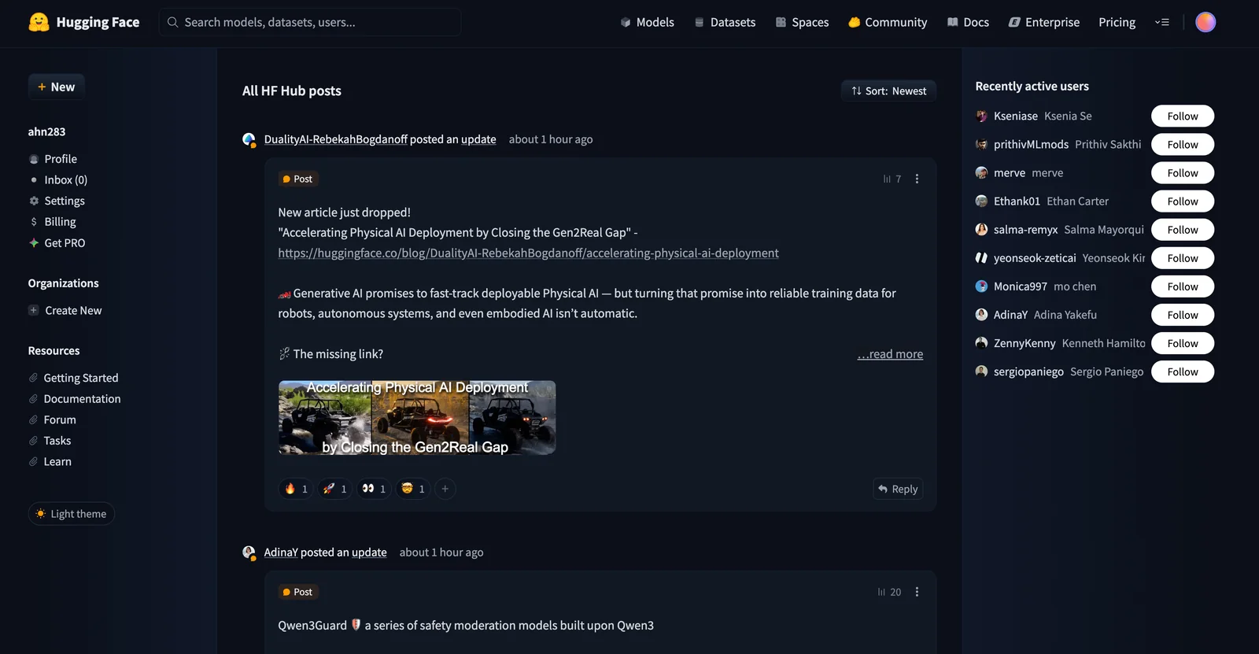Toggle the eyes reaction
This screenshot has height=654, width=1259.
tap(374, 489)
